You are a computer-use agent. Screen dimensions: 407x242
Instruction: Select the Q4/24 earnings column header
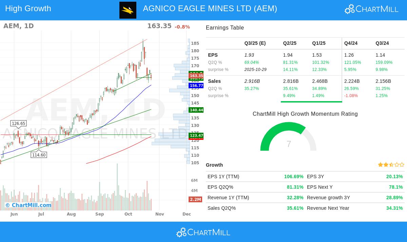pyautogui.click(x=351, y=43)
